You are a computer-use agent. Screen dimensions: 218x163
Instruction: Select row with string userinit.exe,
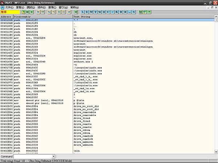pos(107,38)
